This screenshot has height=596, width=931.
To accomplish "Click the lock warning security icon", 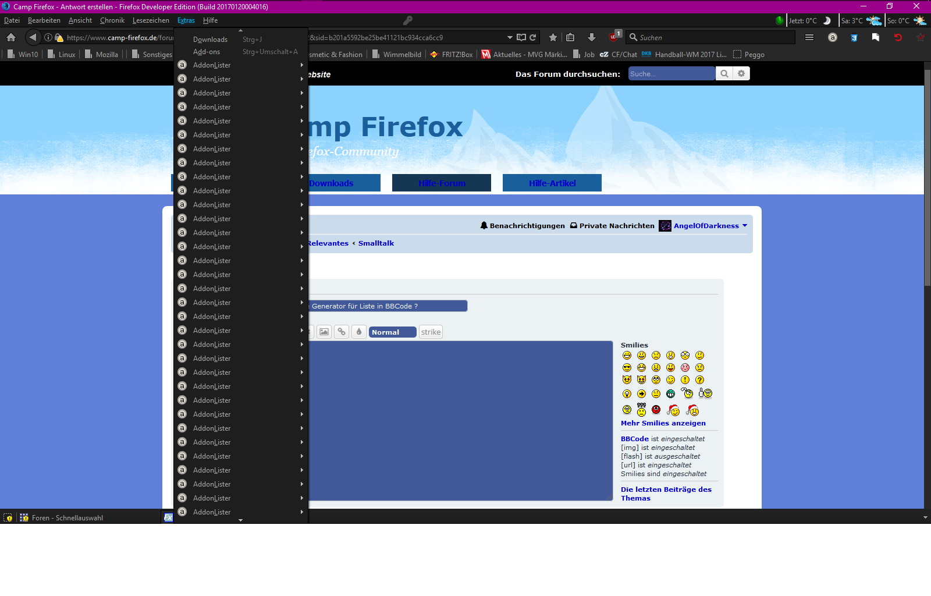I will 59,38.
